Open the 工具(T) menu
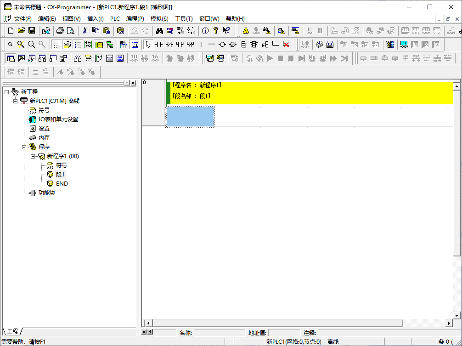The image size is (462, 346). 184,18
